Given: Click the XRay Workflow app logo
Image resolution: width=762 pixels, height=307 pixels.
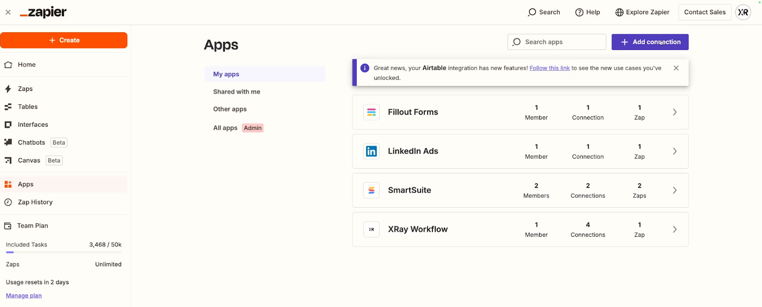Looking at the screenshot, I should coord(371,230).
